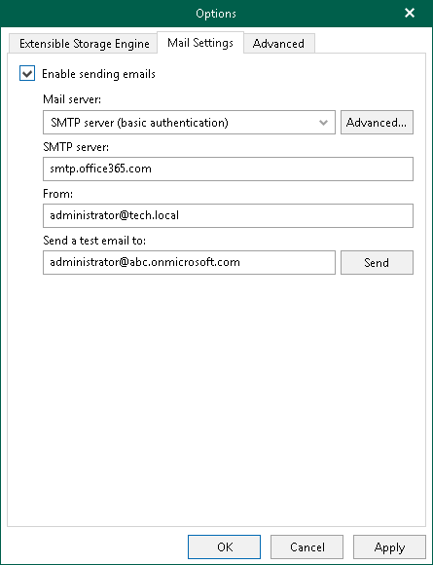Apply the mail settings changes

389,547
